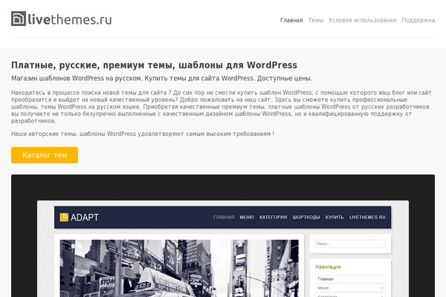446x297 pixels.
Task: Open the Темы menu item
Action: 316,20
